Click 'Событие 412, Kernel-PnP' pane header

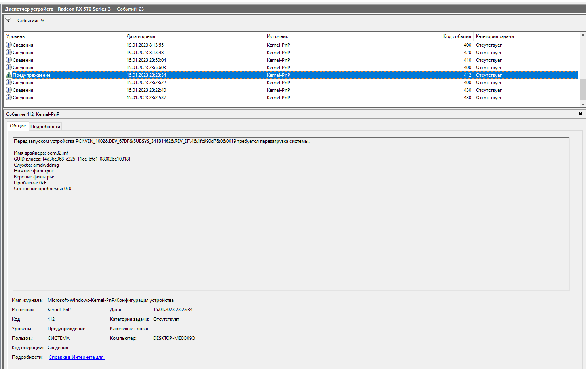[x=32, y=114]
